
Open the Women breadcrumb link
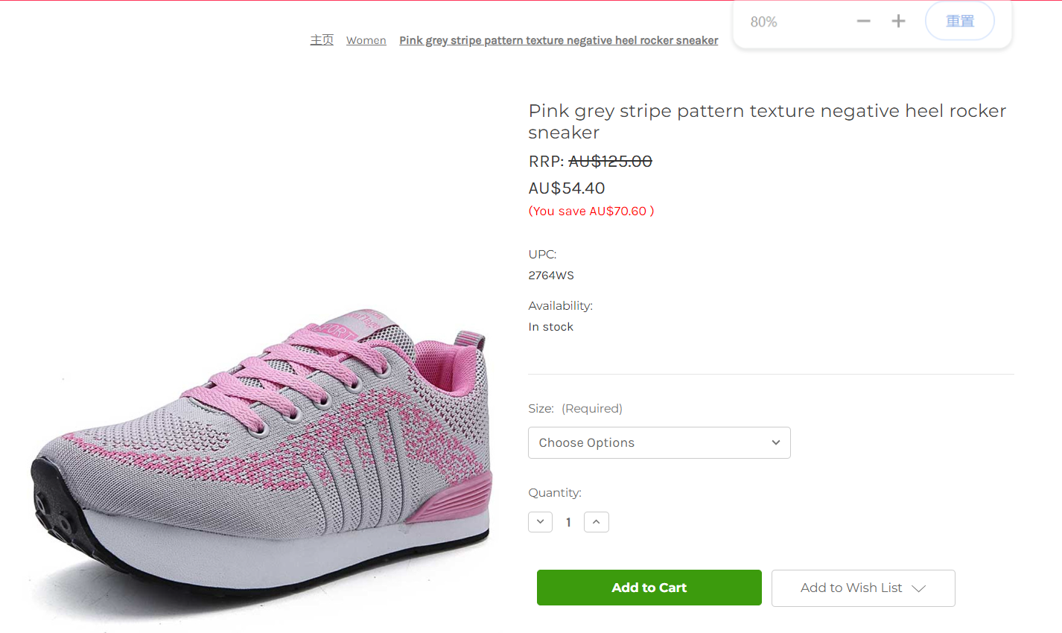coord(366,40)
